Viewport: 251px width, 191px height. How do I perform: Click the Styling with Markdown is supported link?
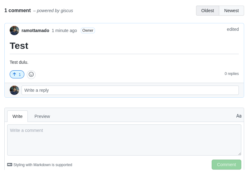coord(43,165)
